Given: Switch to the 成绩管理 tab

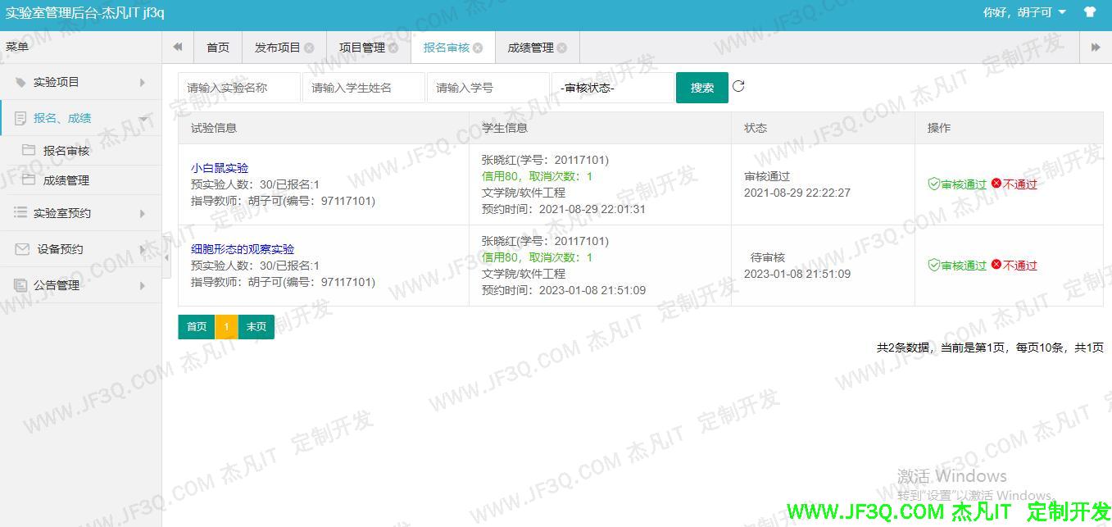Looking at the screenshot, I should click(533, 48).
